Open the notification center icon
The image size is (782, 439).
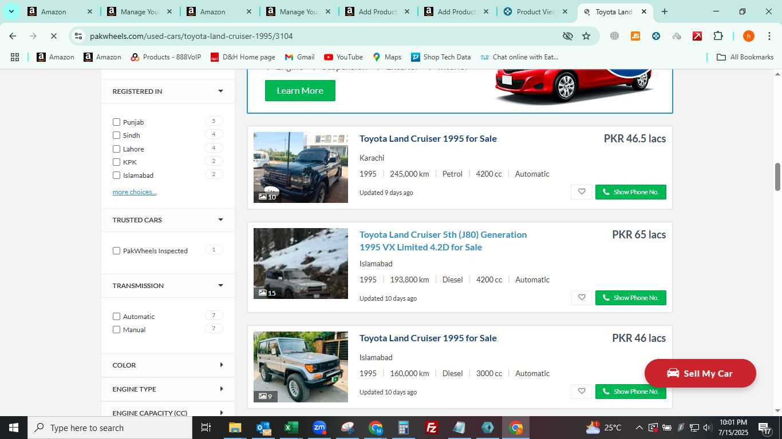tap(764, 428)
